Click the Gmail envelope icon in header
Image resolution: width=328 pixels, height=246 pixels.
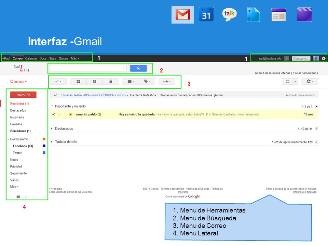click(x=182, y=15)
